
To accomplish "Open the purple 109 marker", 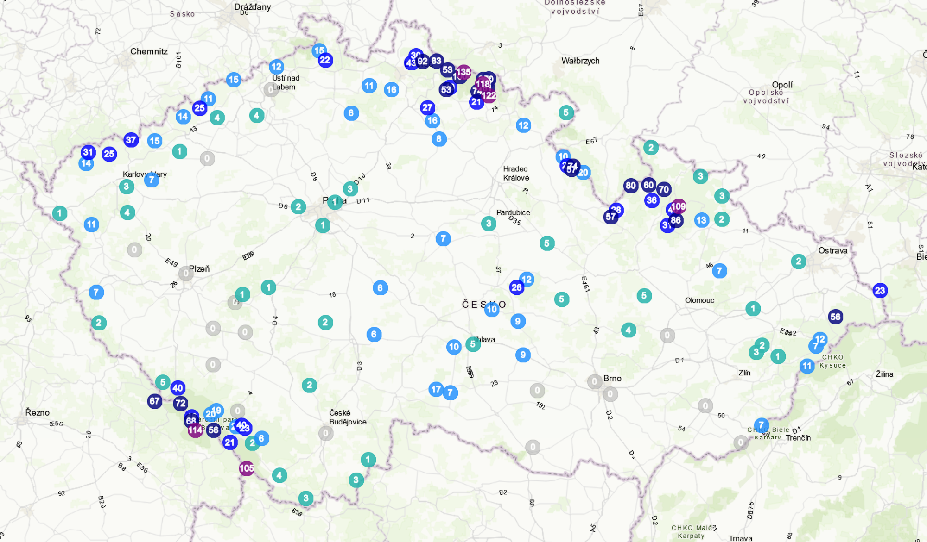I will pyautogui.click(x=679, y=206).
